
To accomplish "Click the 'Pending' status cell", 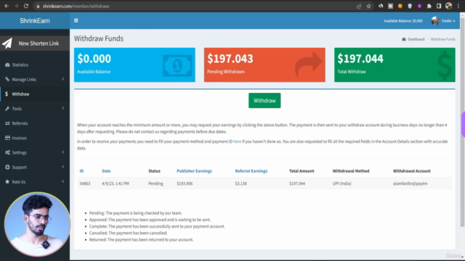I will click(x=155, y=183).
